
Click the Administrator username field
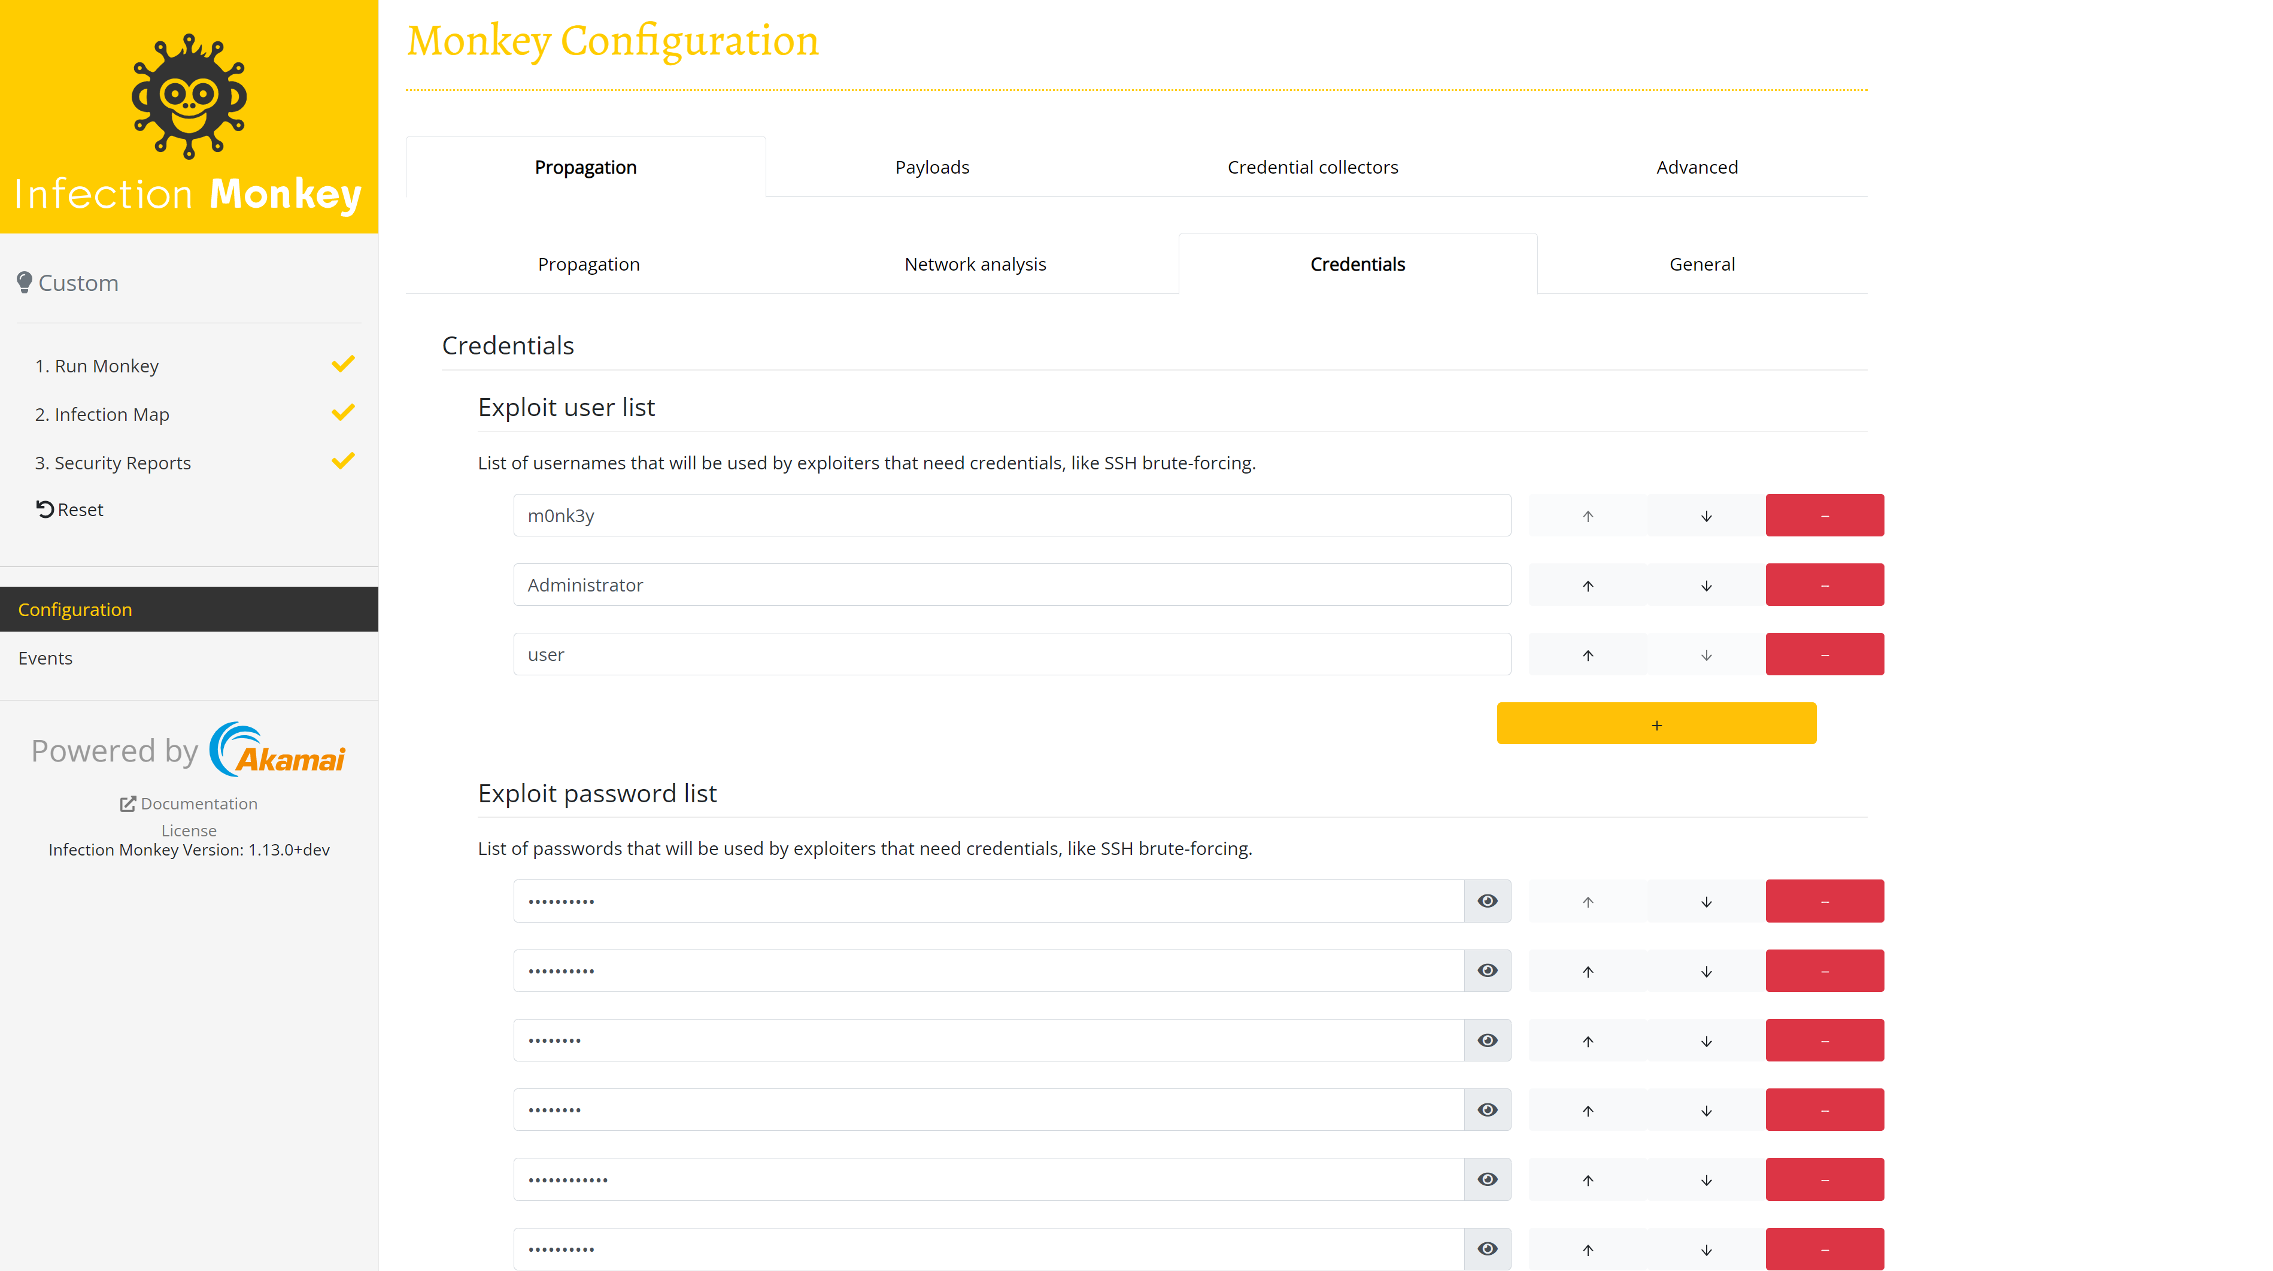(x=1011, y=585)
